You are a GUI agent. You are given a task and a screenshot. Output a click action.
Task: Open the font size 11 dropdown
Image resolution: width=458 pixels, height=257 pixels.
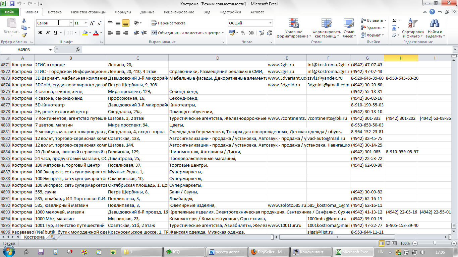[x=85, y=23]
